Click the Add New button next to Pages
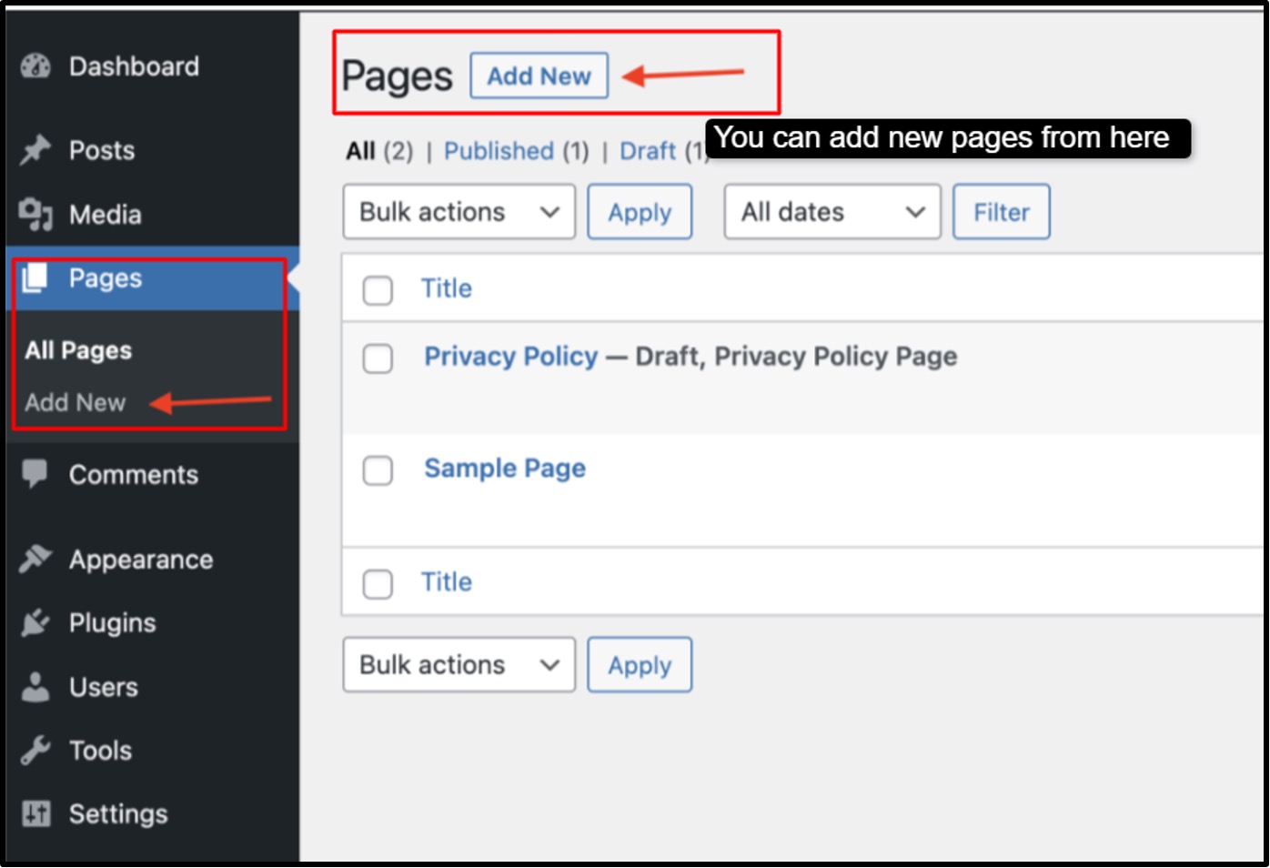 [x=538, y=76]
